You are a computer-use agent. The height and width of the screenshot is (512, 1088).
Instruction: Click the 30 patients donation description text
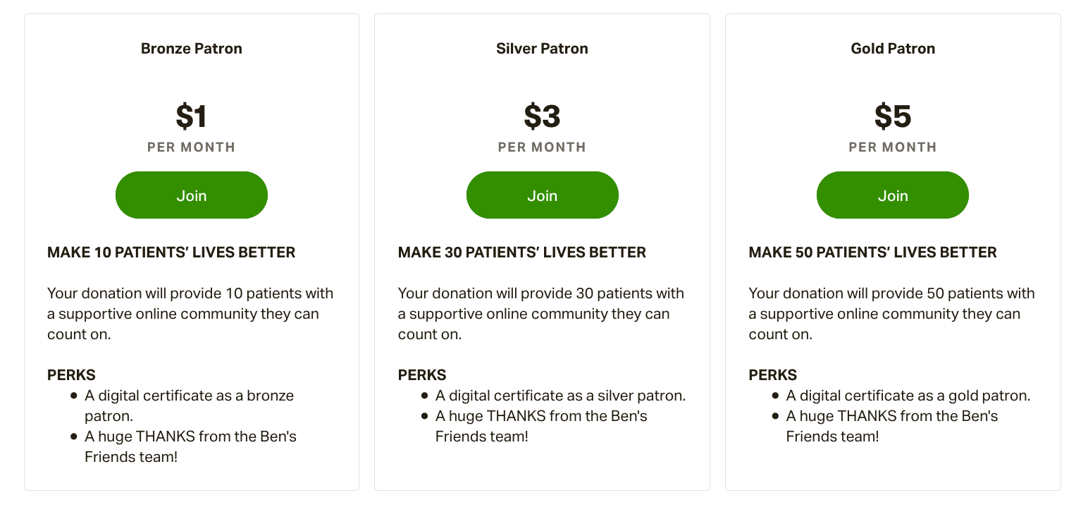[x=540, y=314]
